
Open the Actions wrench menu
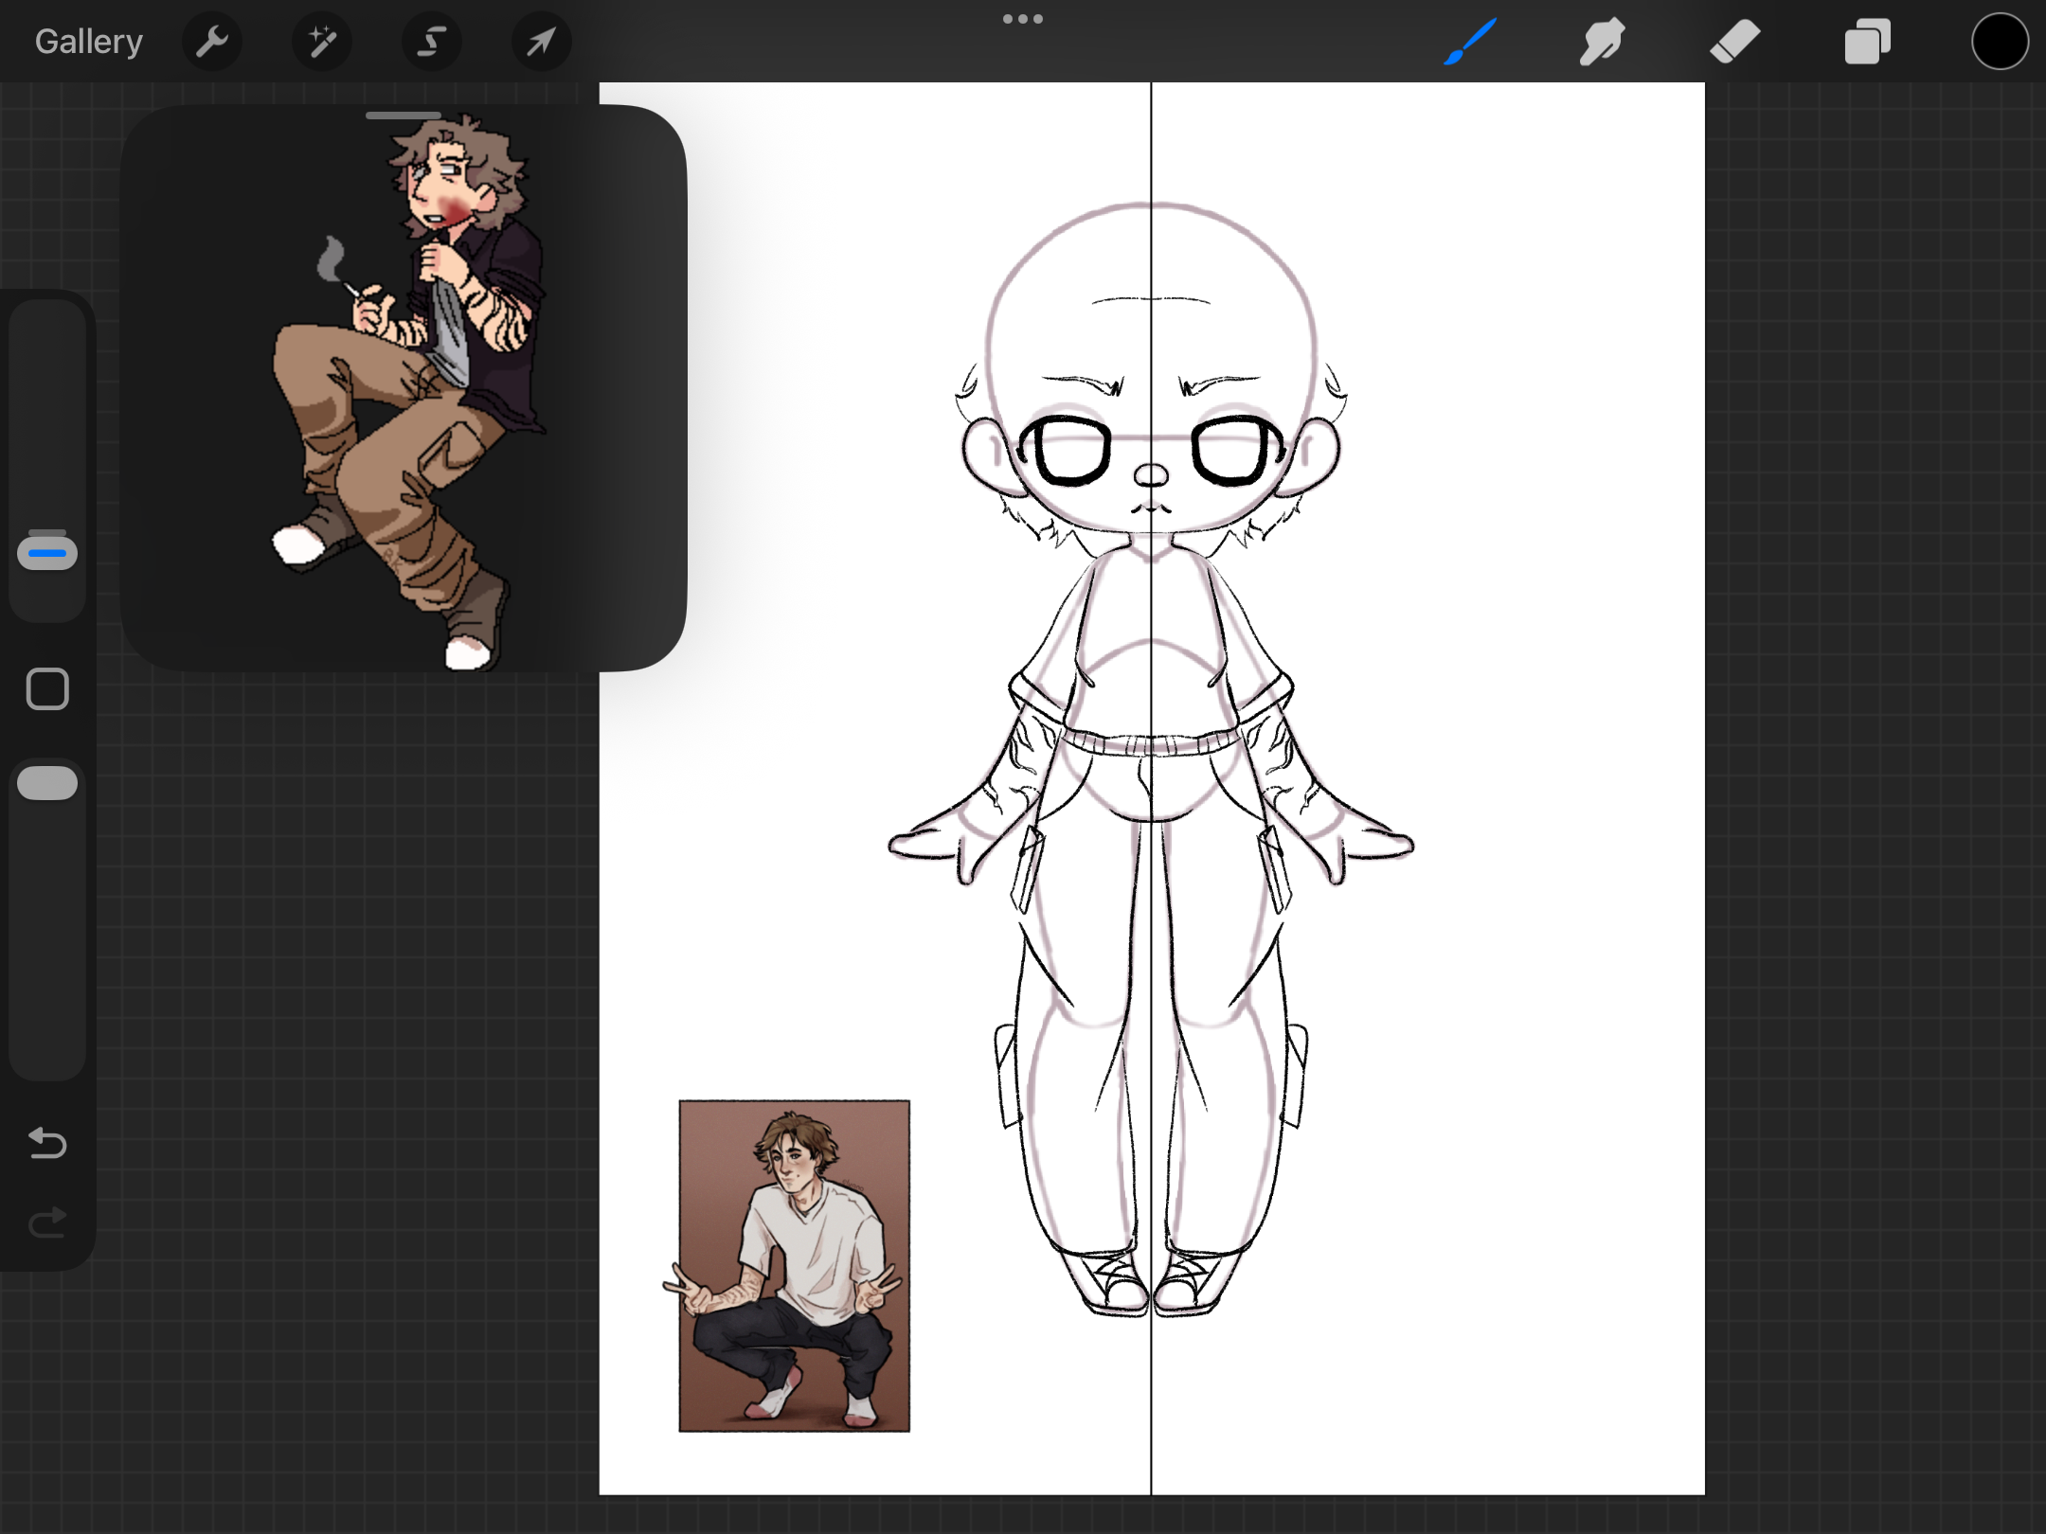pos(212,42)
